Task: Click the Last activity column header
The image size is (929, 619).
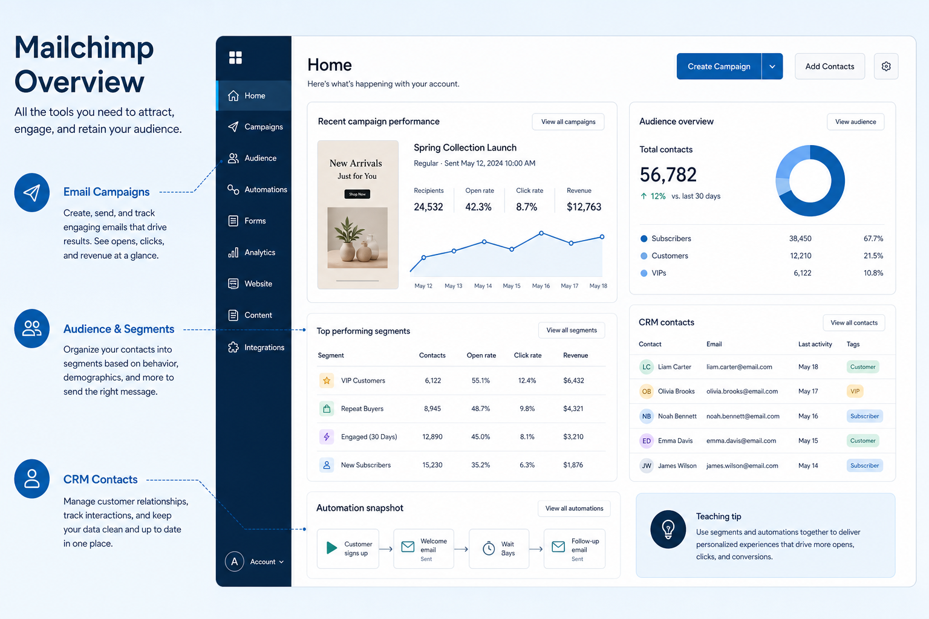Action: tap(815, 344)
